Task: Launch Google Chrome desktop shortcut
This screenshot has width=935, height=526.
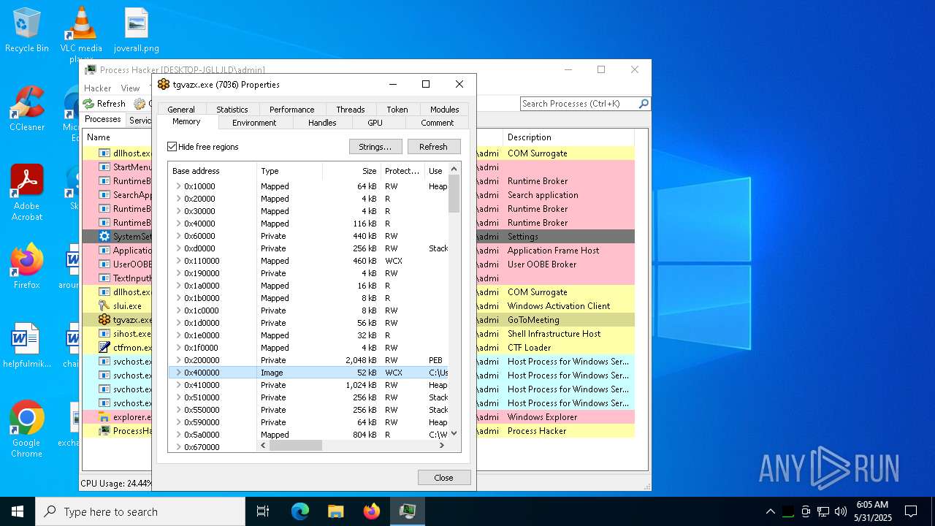Action: point(27,430)
